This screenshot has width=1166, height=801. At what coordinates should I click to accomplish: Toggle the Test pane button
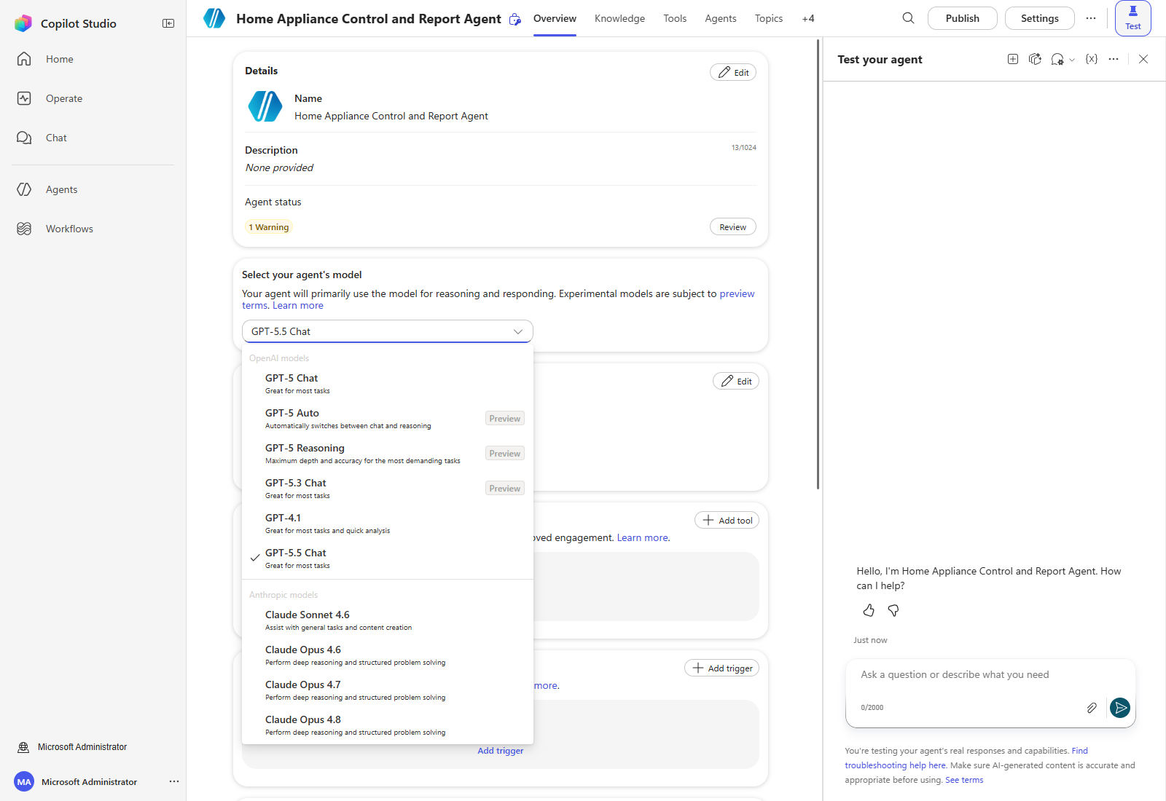coord(1132,18)
